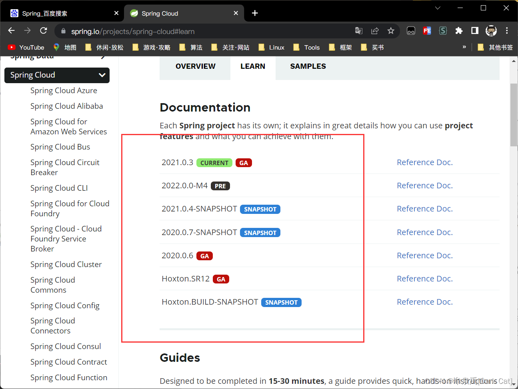
Task: Close the Spring_百度搜索 tab
Action: coord(116,13)
